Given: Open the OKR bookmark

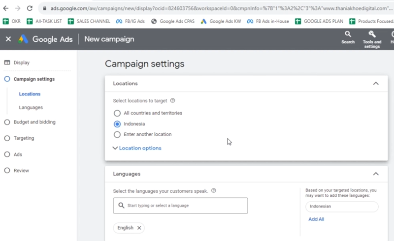Looking at the screenshot, I should click(12, 21).
